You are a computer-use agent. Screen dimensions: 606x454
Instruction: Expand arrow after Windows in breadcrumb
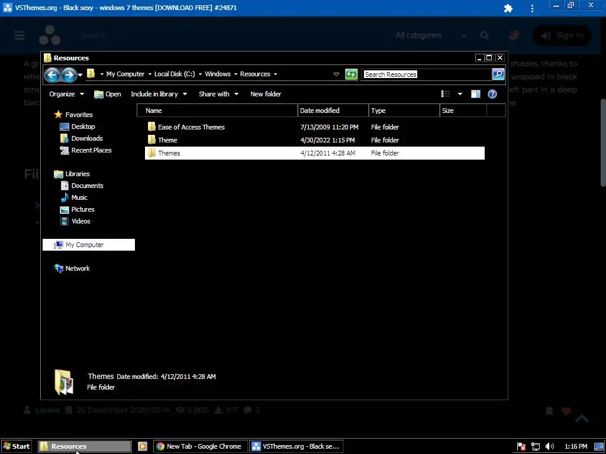[236, 74]
